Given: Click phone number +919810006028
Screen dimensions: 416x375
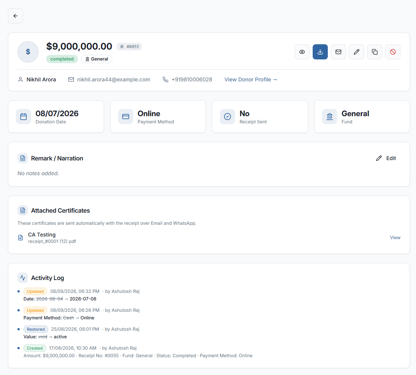Looking at the screenshot, I should 192,79.
